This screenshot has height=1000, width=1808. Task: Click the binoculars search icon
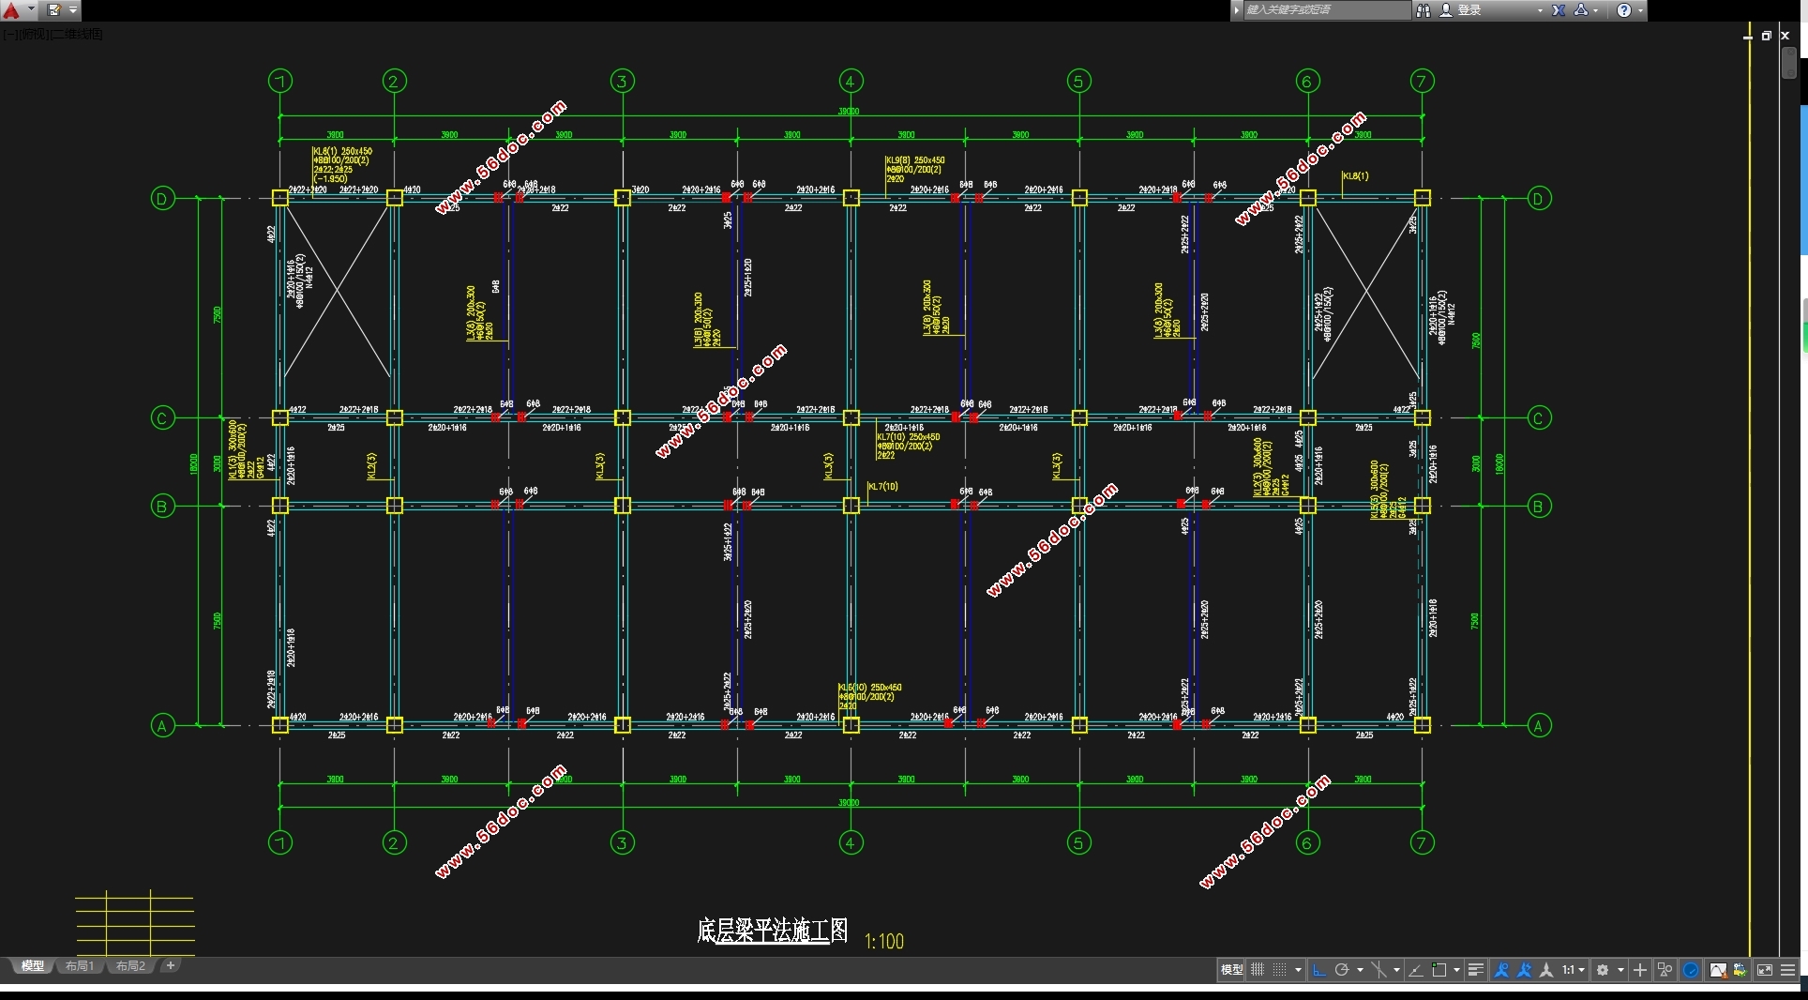[1423, 10]
